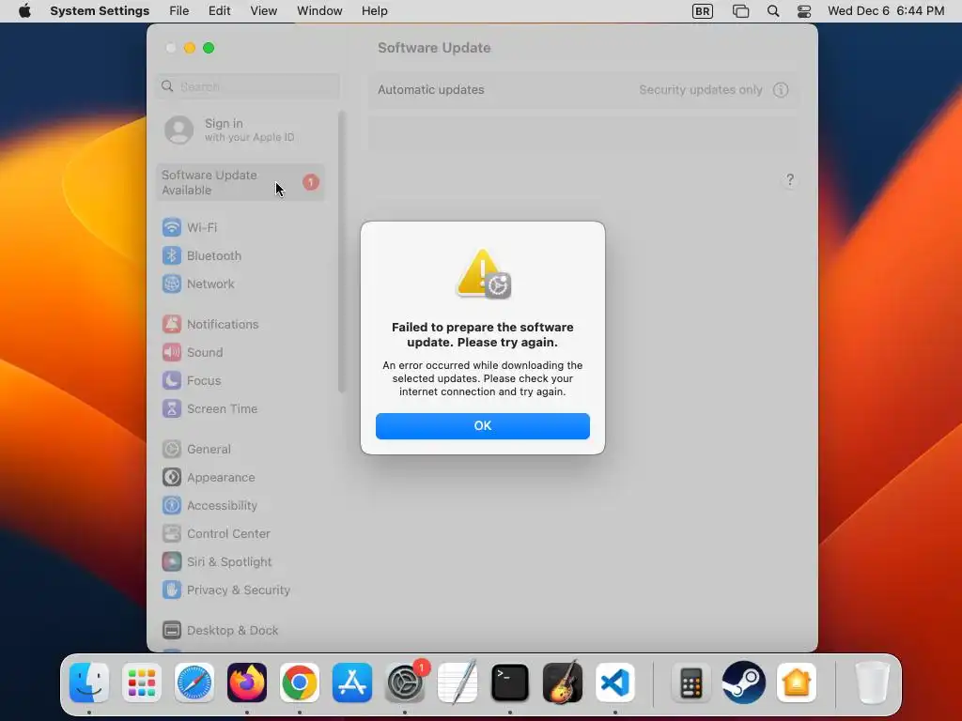Open Control Center from menu bar
Viewport: 962px width, 721px height.
pos(804,11)
